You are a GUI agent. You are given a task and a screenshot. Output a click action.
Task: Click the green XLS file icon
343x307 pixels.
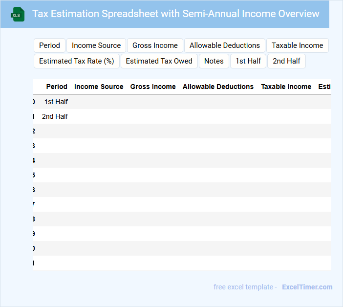[x=18, y=14]
